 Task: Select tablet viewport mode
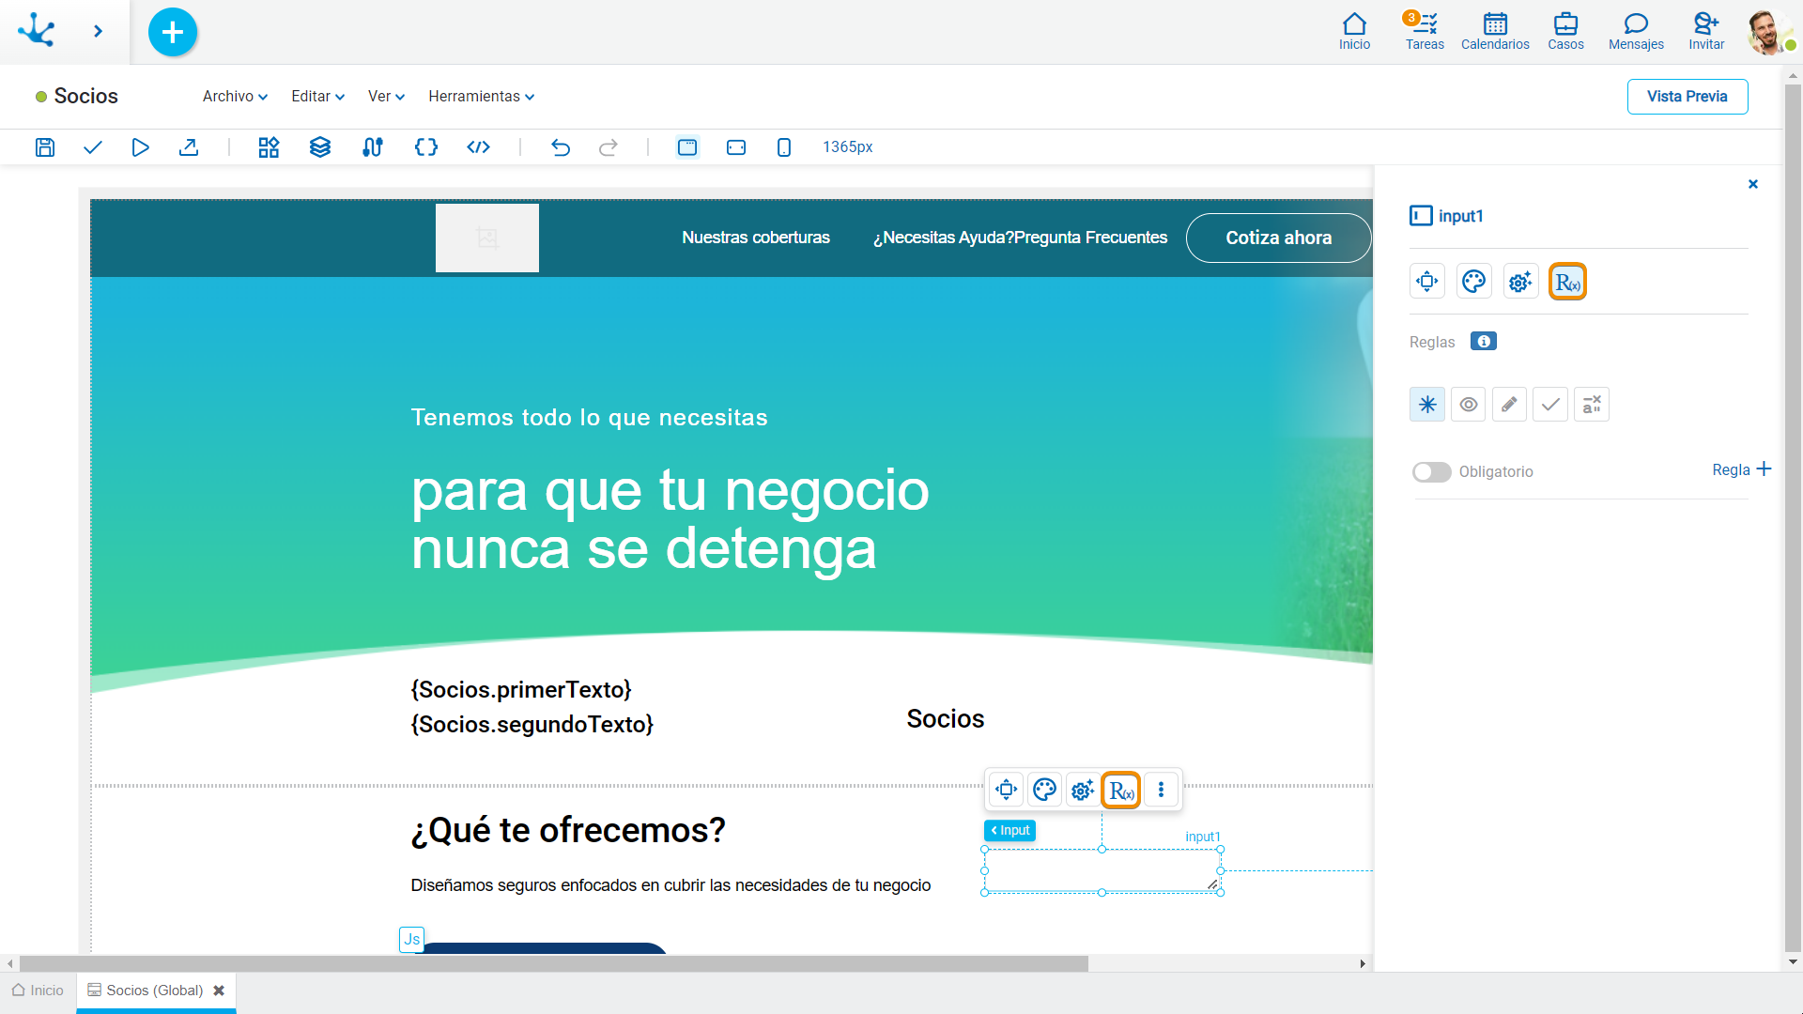[x=736, y=147]
